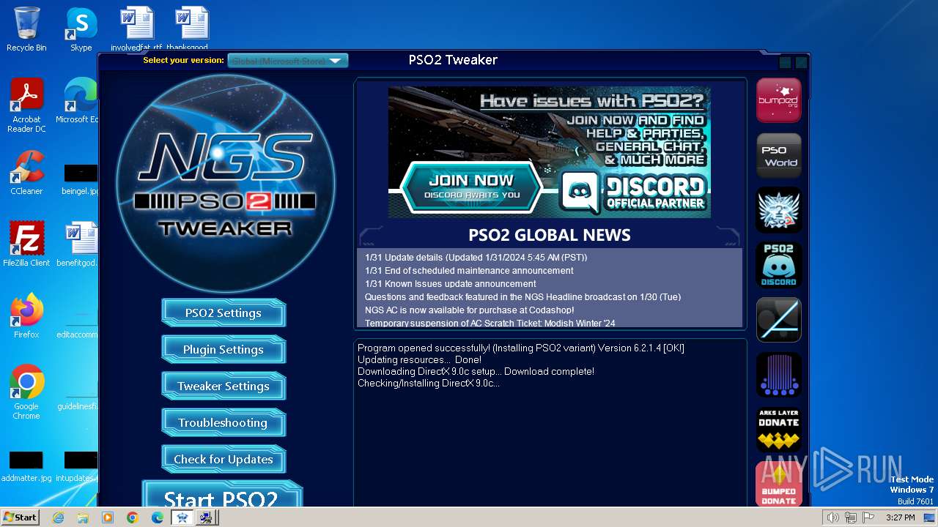The height and width of the screenshot is (527, 938).
Task: Open the File Explorer taskbar icon
Action: tap(83, 517)
